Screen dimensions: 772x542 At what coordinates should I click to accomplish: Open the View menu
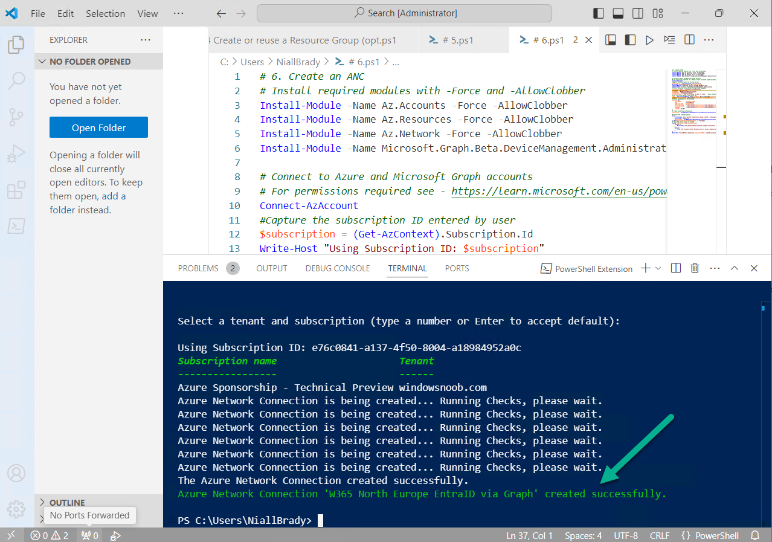(147, 13)
